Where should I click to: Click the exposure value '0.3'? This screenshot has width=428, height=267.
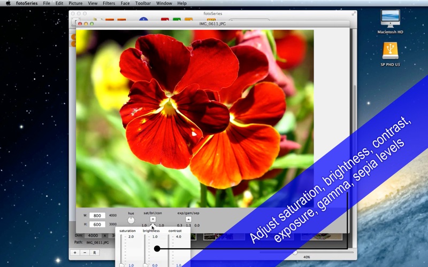click(179, 225)
